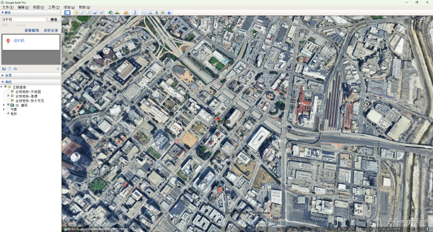This screenshot has height=232, width=433.
Task: Click the print icon in toolbar
Action: [151, 13]
